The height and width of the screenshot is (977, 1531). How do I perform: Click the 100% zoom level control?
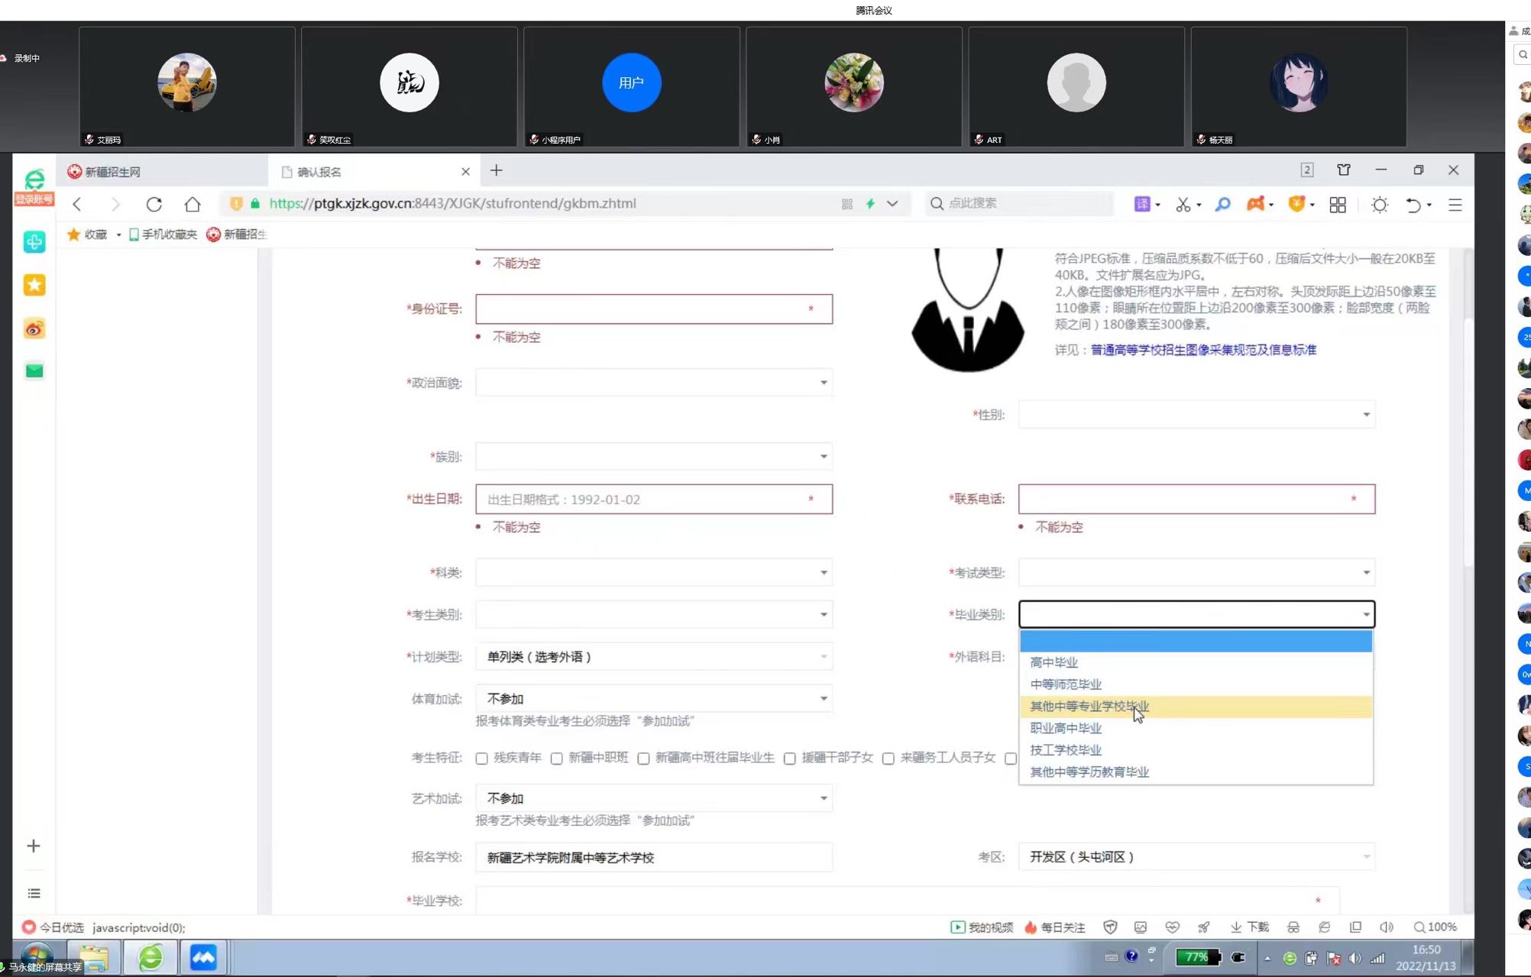point(1435,927)
